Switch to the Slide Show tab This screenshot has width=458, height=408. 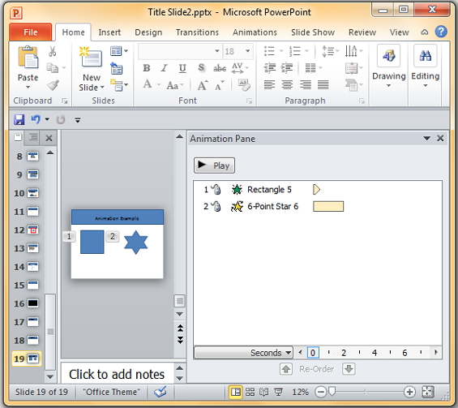pyautogui.click(x=313, y=32)
